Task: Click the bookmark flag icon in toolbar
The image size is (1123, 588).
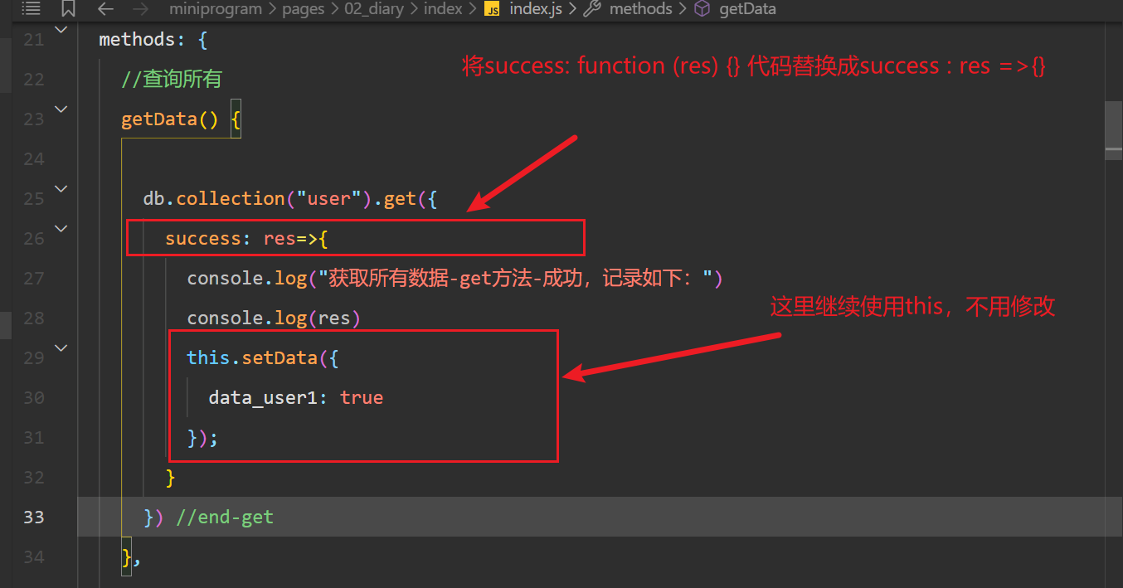Action: point(68,9)
